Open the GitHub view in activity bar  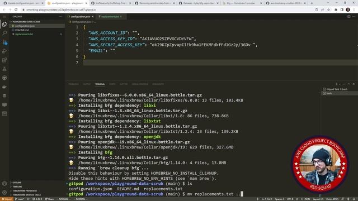click(x=4, y=78)
